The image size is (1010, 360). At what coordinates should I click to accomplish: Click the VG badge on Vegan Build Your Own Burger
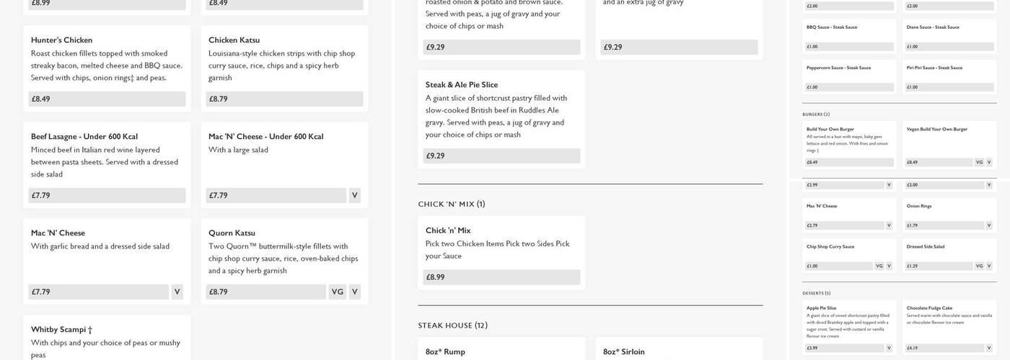[x=979, y=163]
